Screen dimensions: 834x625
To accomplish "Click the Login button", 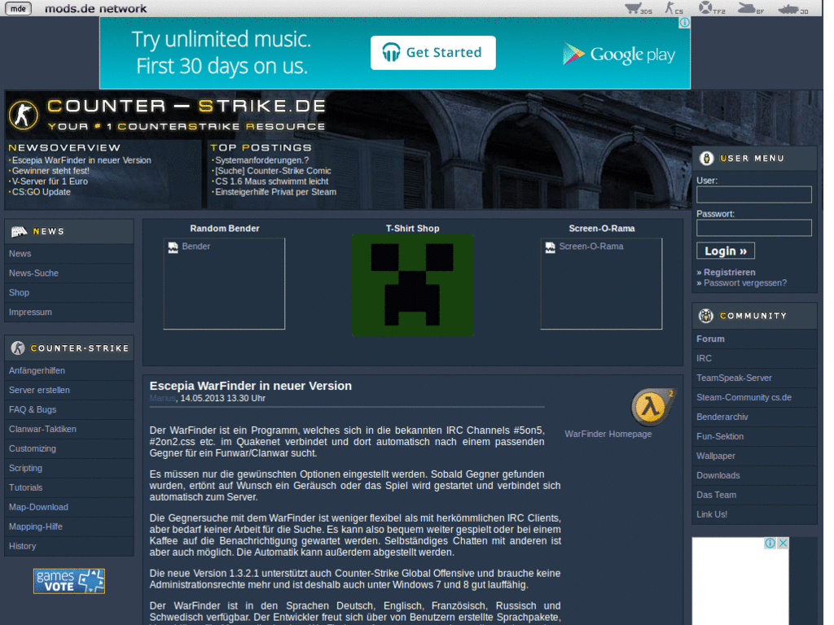I will 726,251.
